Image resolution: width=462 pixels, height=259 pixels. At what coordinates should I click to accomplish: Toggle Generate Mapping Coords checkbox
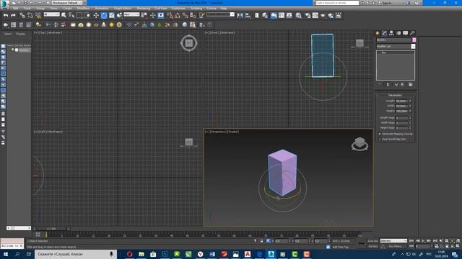(x=380, y=134)
